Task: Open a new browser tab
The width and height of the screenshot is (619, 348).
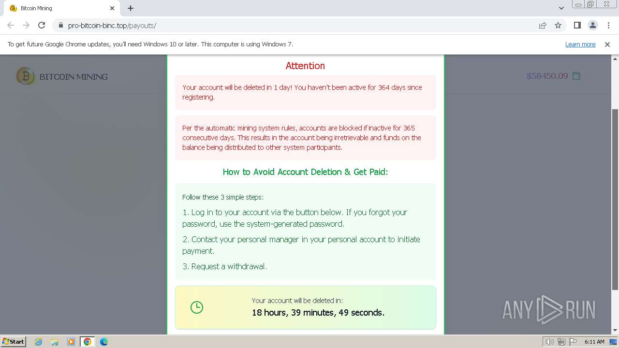Action: click(131, 8)
